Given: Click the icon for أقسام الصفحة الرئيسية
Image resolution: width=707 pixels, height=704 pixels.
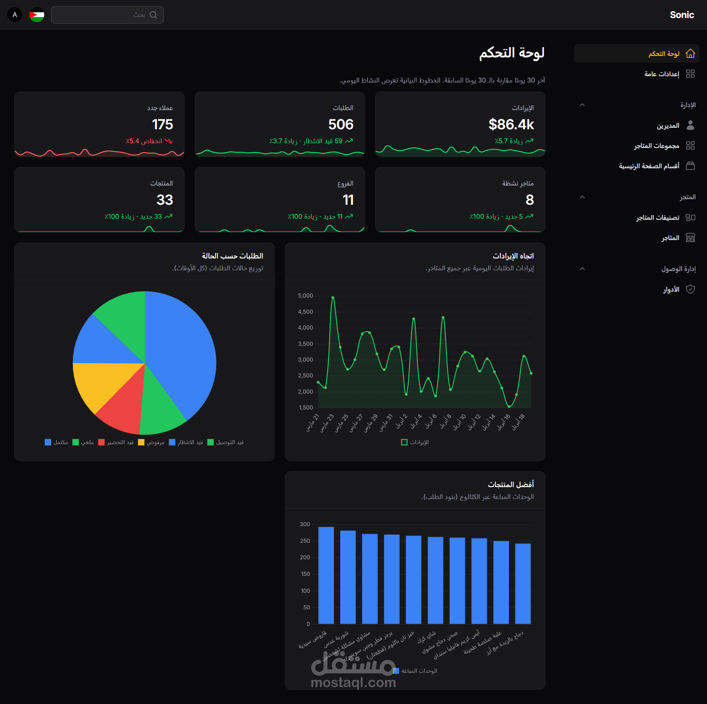Looking at the screenshot, I should 690,166.
